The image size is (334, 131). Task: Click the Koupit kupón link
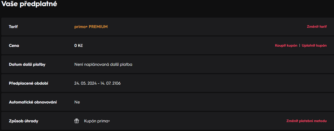286,46
